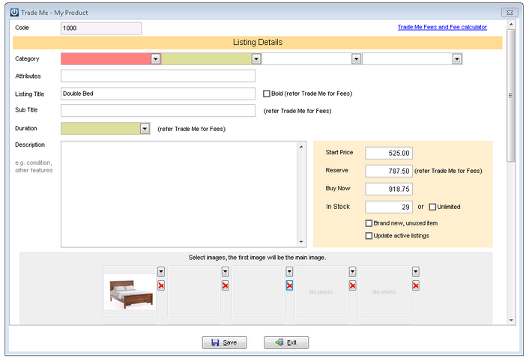Click Description box scroll up arrow
Viewport: 526px width, 358px height.
point(301,147)
